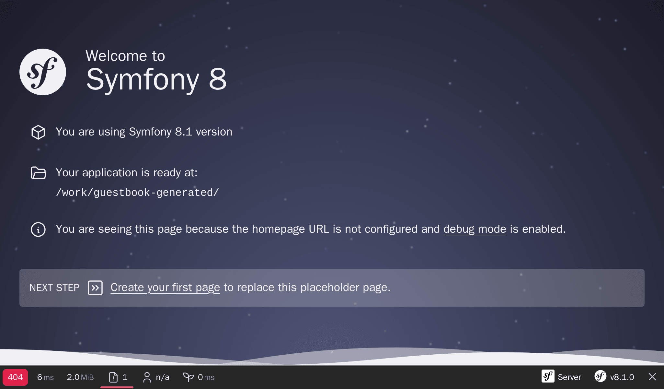The image size is (664, 389).
Task: Click the Symfony logo beside the welcome heading
Action: pos(43,72)
